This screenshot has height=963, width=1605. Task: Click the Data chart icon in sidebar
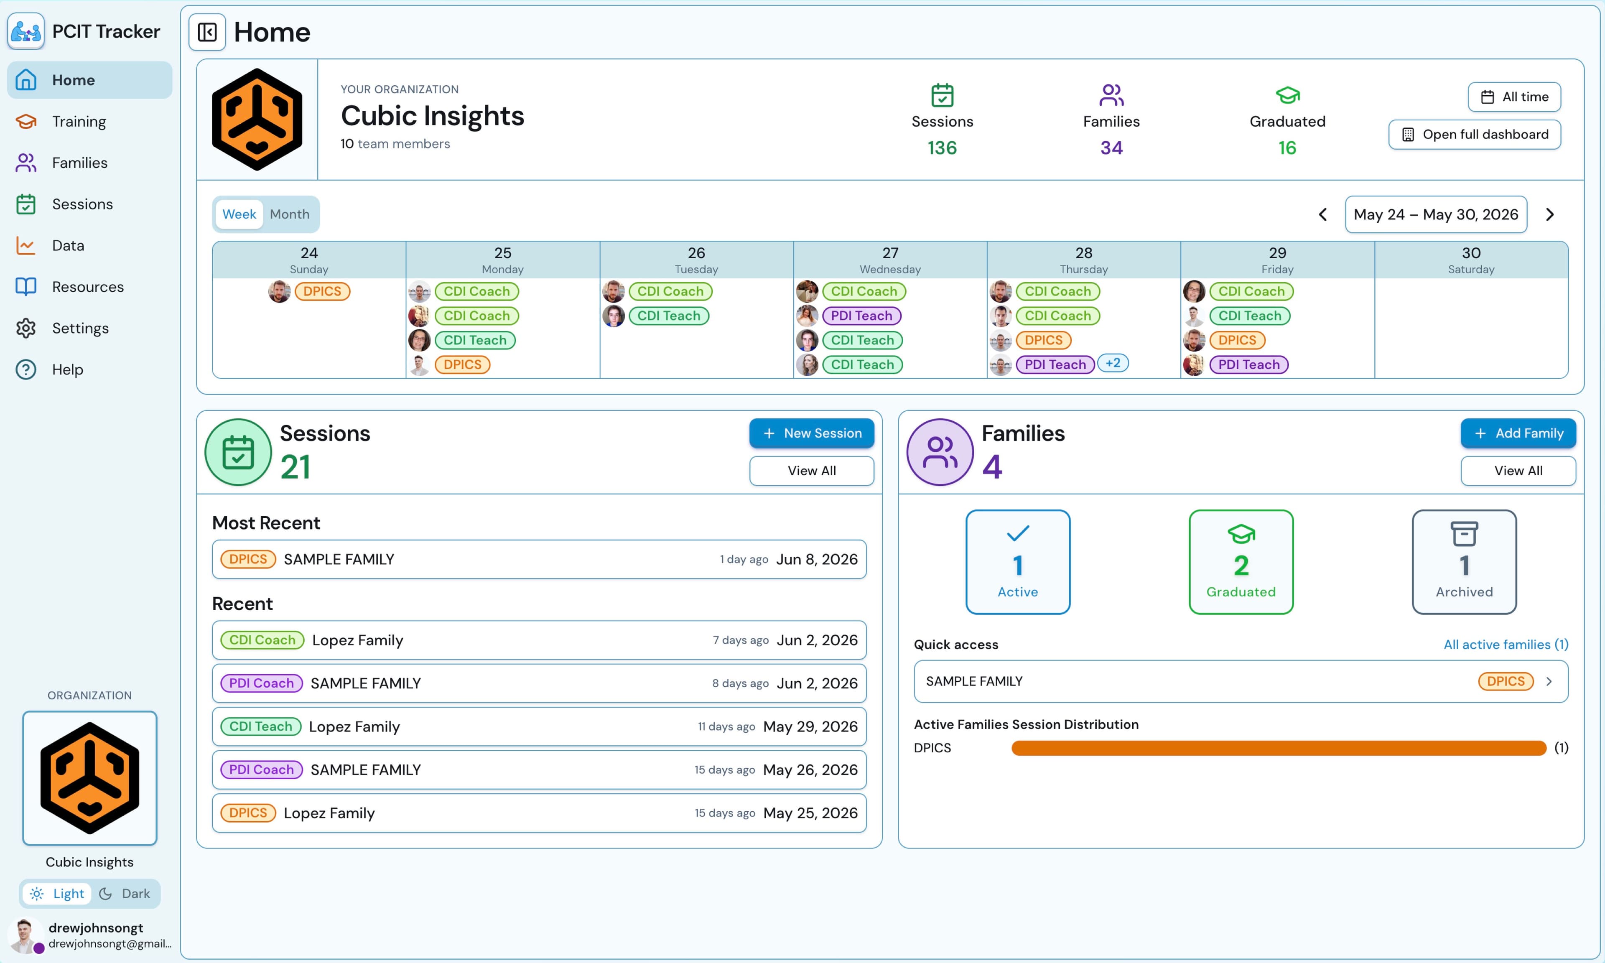click(x=26, y=245)
